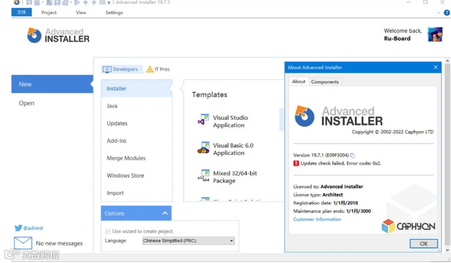Switch to IT Pros category tab

pos(158,69)
